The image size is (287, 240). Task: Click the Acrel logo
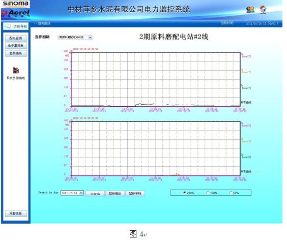coord(16,13)
